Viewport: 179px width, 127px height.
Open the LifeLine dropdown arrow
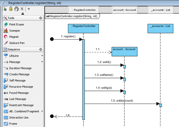pos(42,56)
